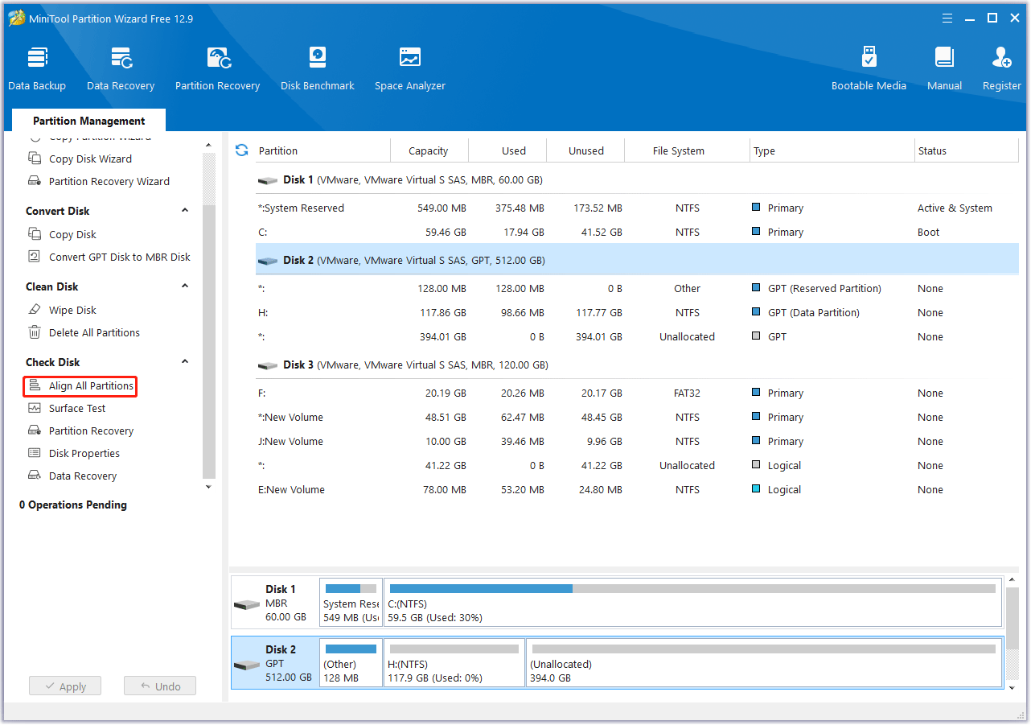Screen dimensions: 1031x725
Task: Select the (Unallocated) 394.0 GB block
Action: click(x=764, y=663)
